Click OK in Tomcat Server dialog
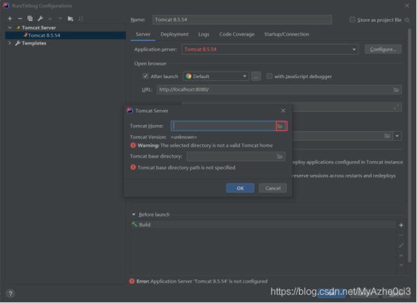 [240, 188]
